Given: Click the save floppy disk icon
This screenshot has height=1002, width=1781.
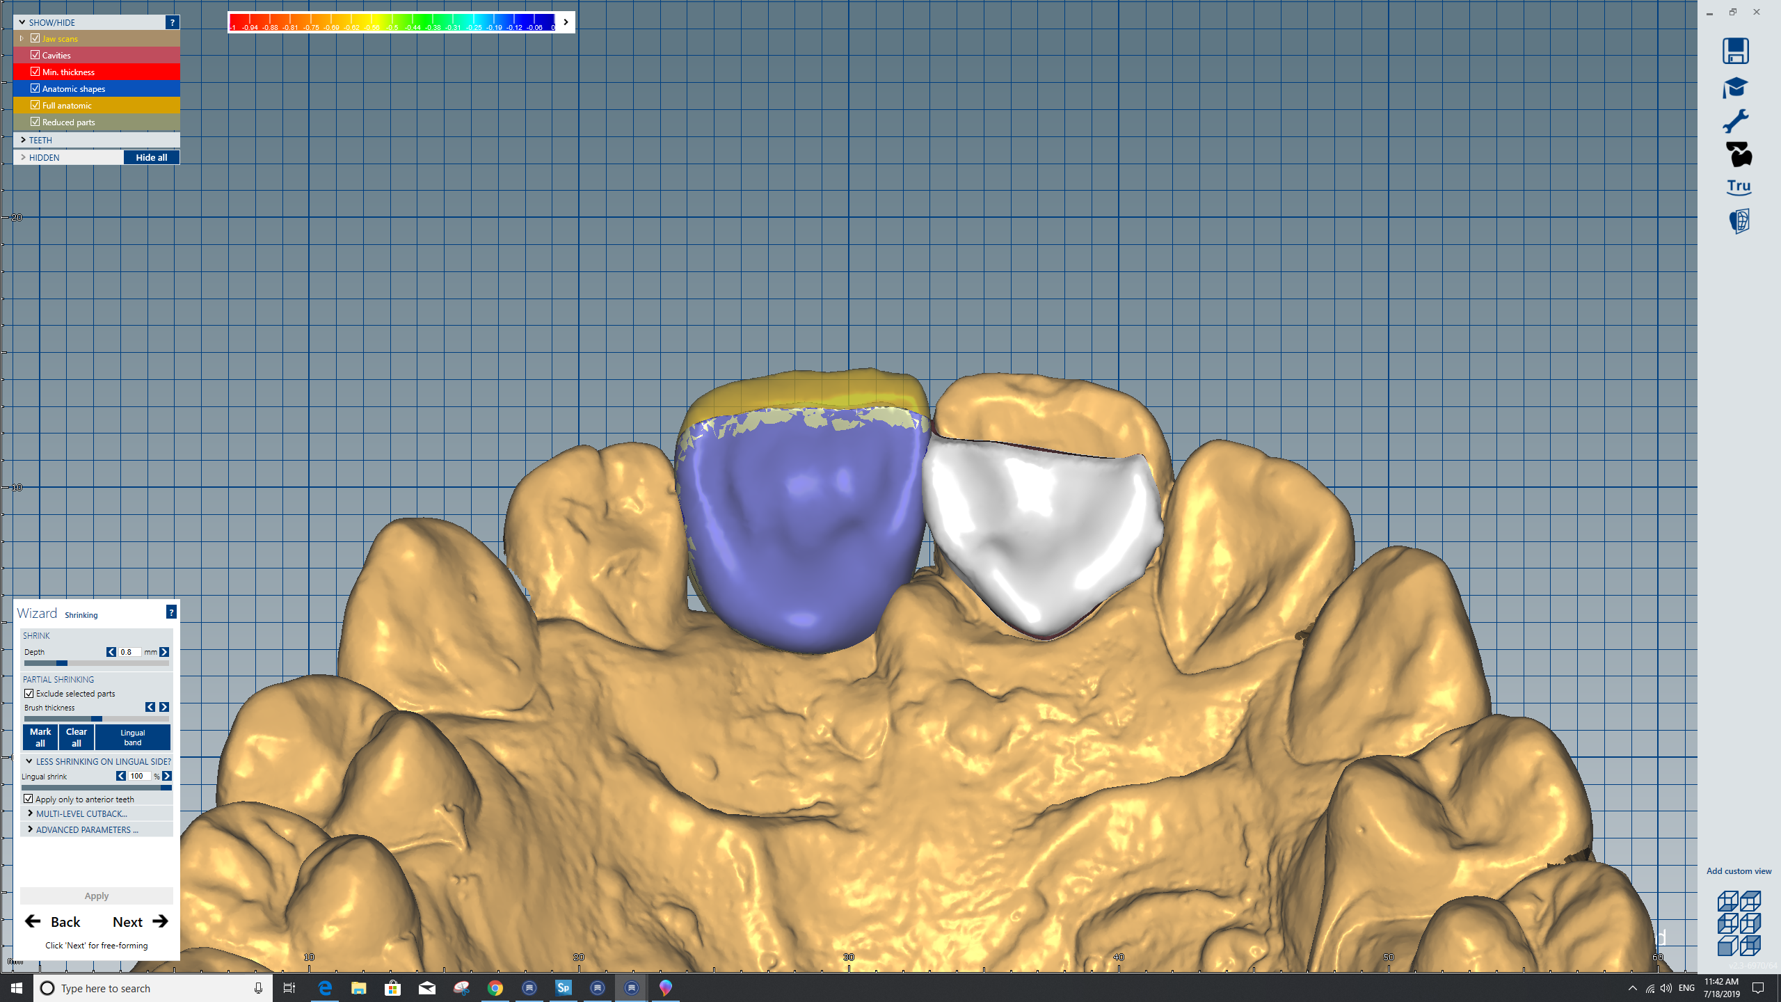Looking at the screenshot, I should click(x=1735, y=51).
